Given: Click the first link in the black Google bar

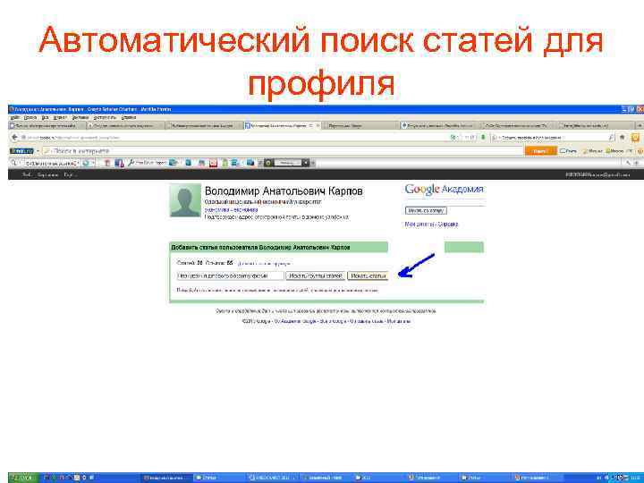Looking at the screenshot, I should point(26,174).
